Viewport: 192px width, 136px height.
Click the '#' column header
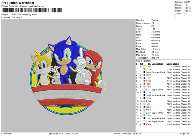click(x=137, y=64)
